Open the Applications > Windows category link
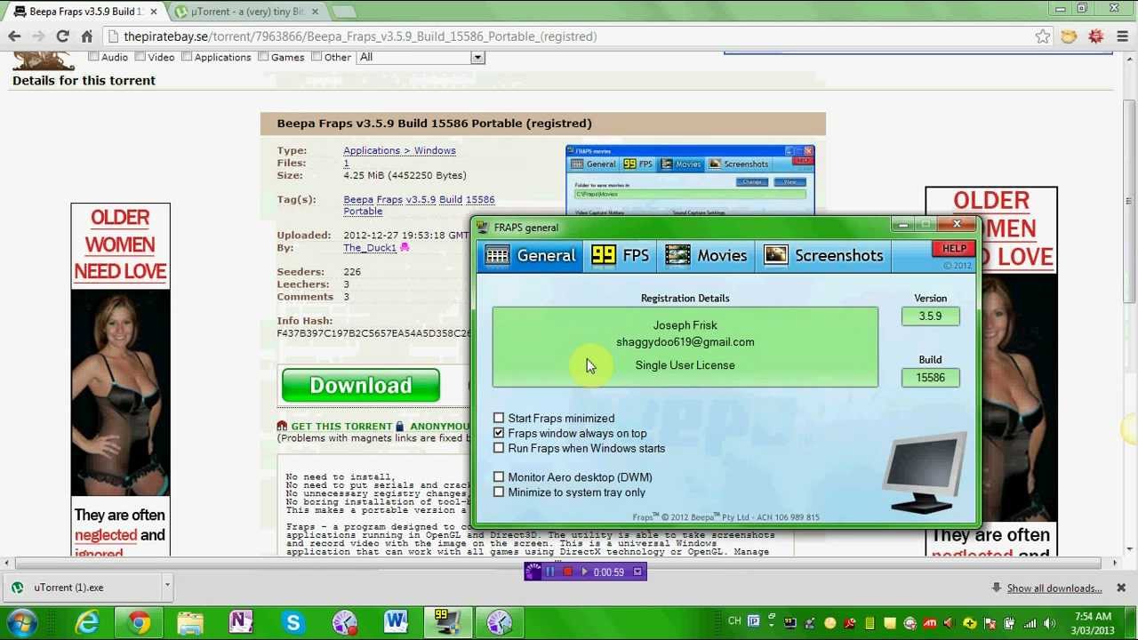 click(x=399, y=151)
